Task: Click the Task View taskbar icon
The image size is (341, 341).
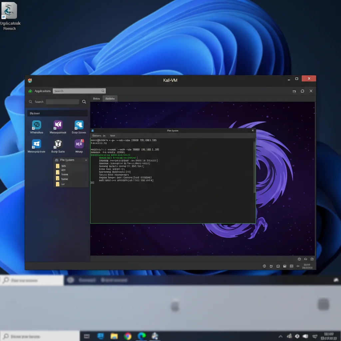Action: pyautogui.click(x=87, y=336)
